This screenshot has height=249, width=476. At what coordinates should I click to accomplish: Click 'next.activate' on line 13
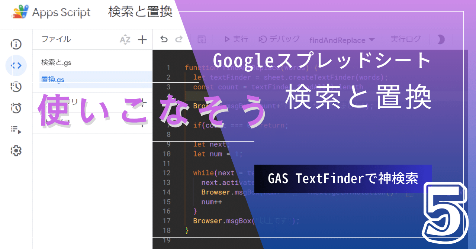(x=228, y=182)
